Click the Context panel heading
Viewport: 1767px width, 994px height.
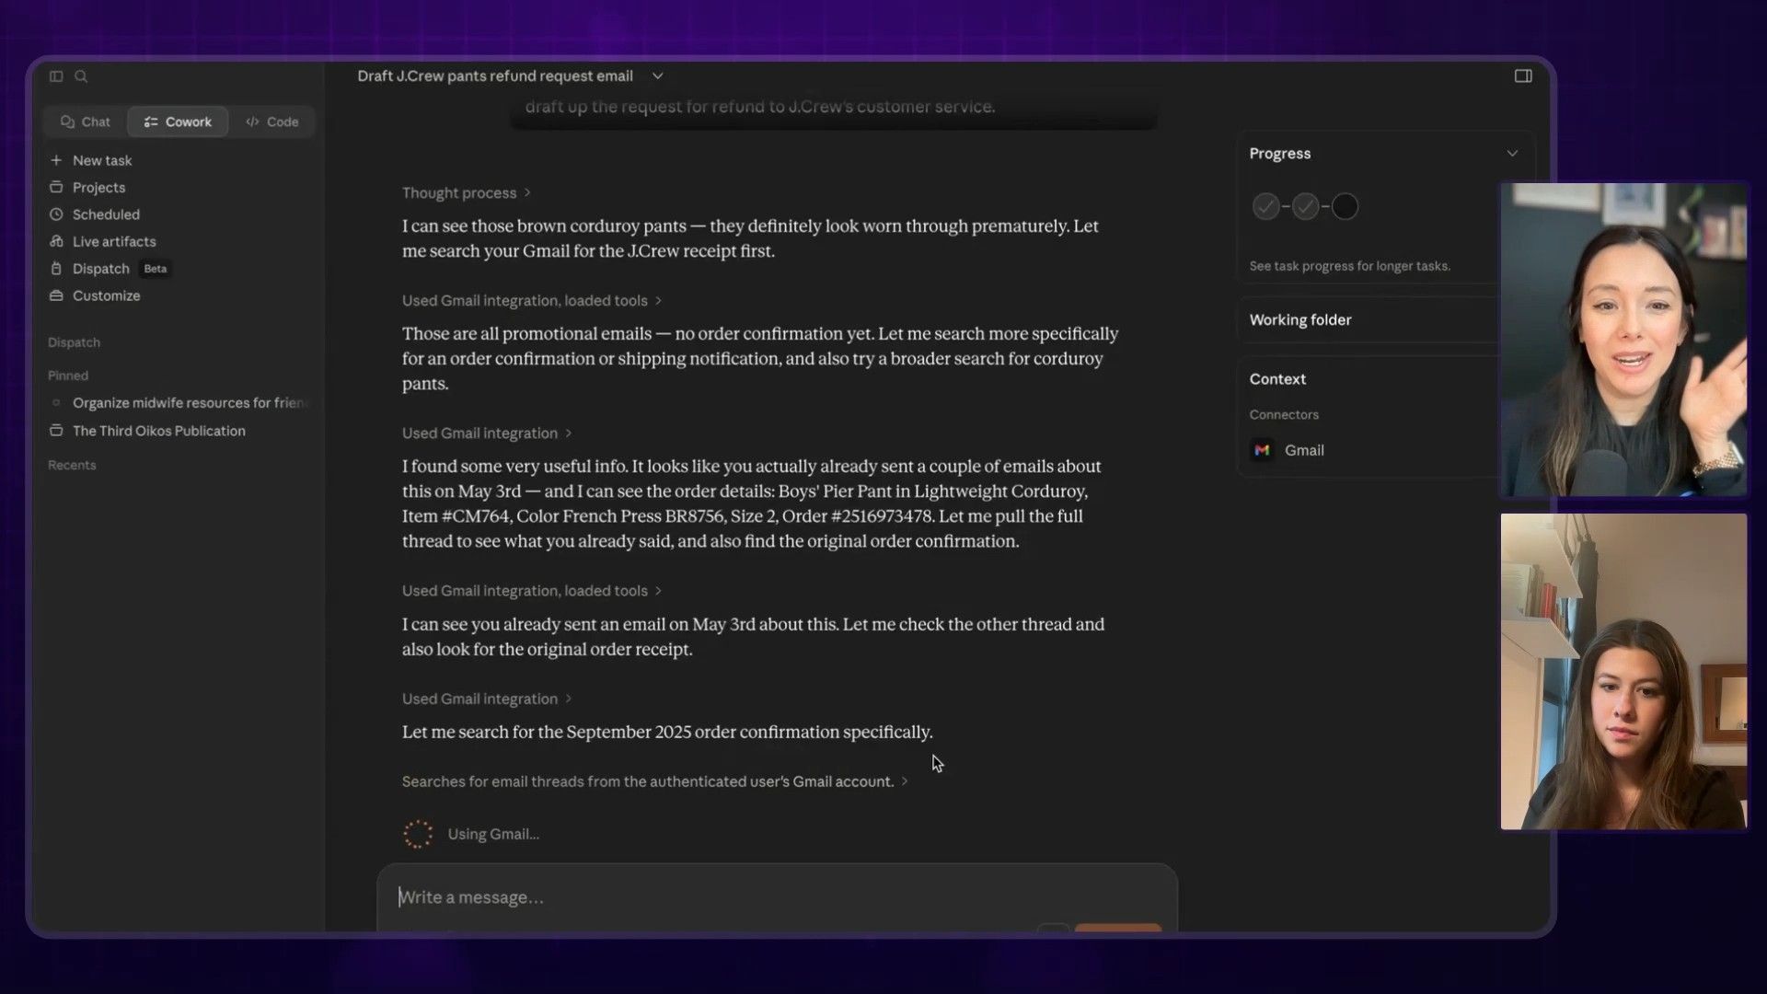click(1277, 379)
